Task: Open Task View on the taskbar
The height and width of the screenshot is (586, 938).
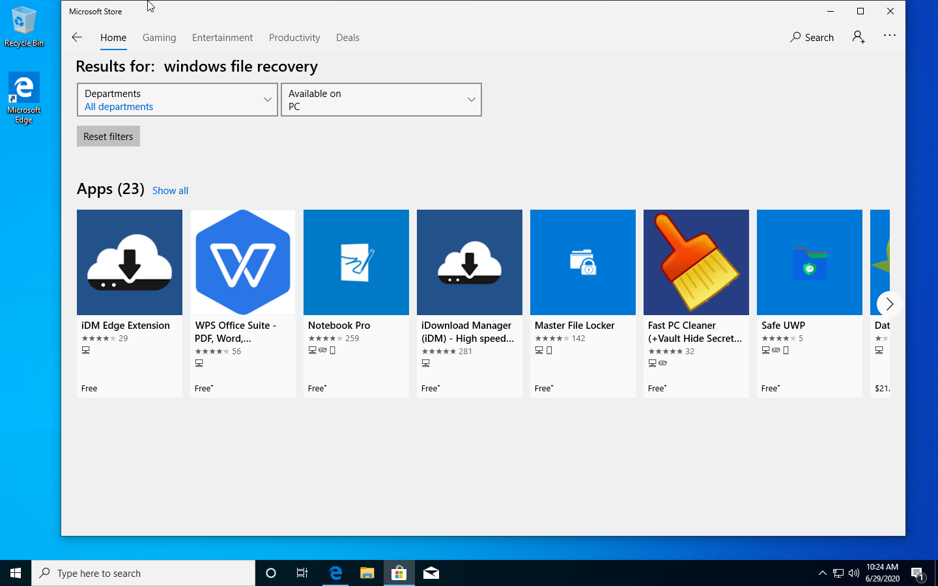Action: coord(302,573)
